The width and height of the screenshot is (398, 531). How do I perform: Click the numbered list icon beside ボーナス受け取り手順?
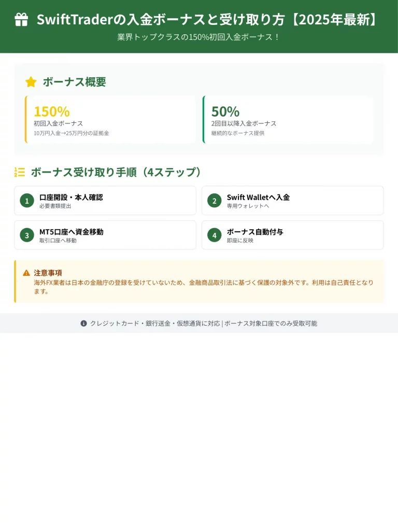(x=20, y=172)
